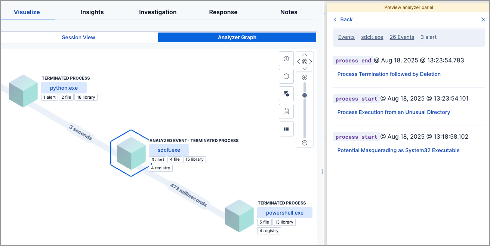Zoom out with the minus icon
490x246 pixels.
(x=305, y=143)
